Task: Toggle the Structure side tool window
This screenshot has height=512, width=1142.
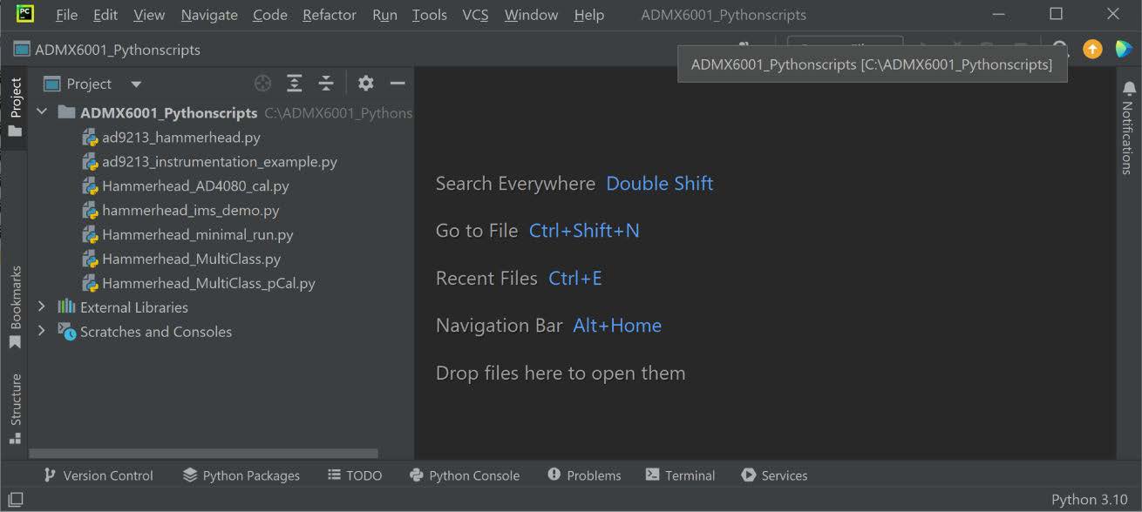Action: [15, 408]
